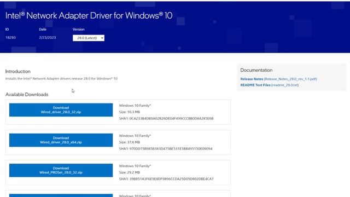Click the Size: 10.3 MB text
The width and height of the screenshot is (350, 197).
130,112
